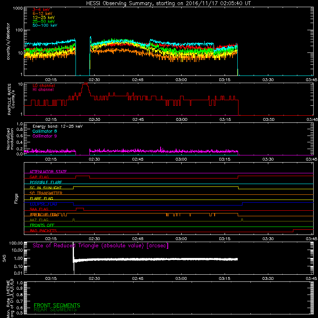Image resolution: width=318 pixels, height=318 pixels.
Task: Click the FRONTS OFF flag label
Action: tap(42, 225)
